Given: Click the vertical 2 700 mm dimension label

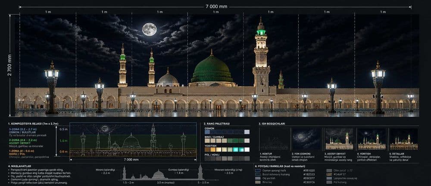Looking at the screenshot, I should click(10, 65).
